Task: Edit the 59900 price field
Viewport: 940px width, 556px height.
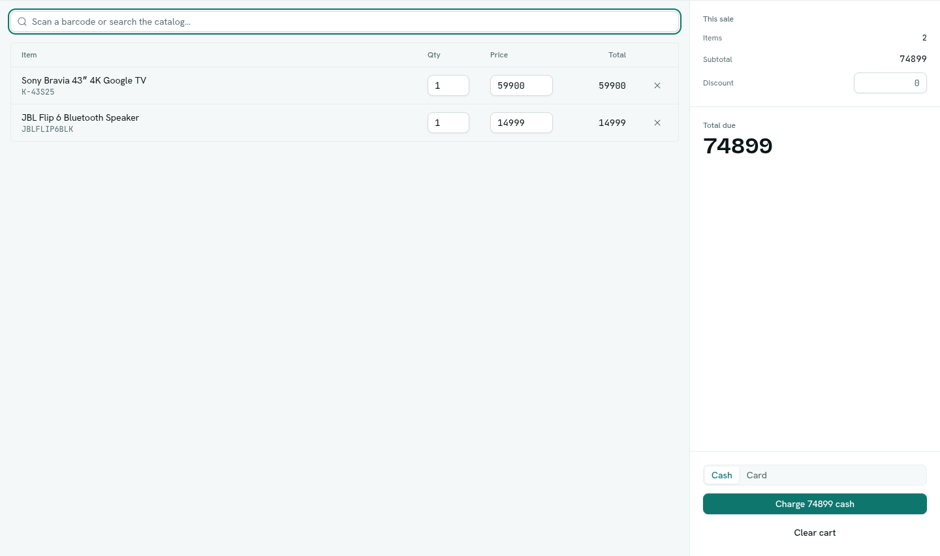Action: coord(522,85)
